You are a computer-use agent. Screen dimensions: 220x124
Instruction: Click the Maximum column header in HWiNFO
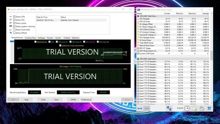point(192,13)
